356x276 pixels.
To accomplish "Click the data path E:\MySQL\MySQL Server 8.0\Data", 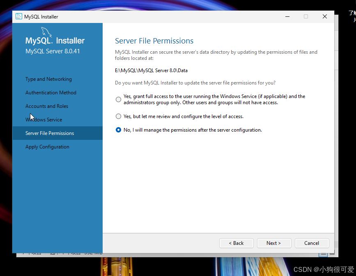I will point(151,71).
